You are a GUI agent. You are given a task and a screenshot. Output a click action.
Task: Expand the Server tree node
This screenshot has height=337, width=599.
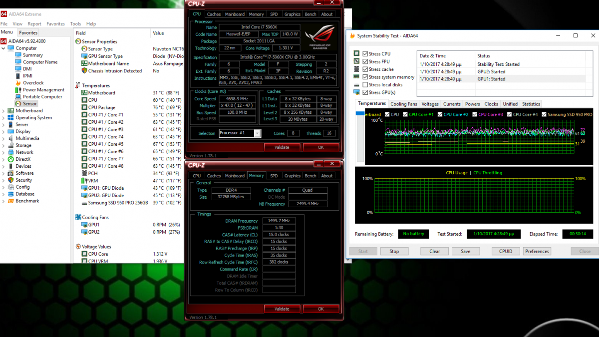pyautogui.click(x=4, y=125)
